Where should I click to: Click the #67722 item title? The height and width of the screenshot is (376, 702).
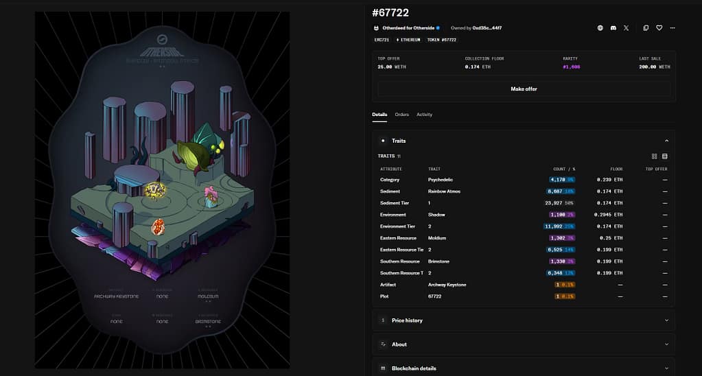pyautogui.click(x=390, y=13)
